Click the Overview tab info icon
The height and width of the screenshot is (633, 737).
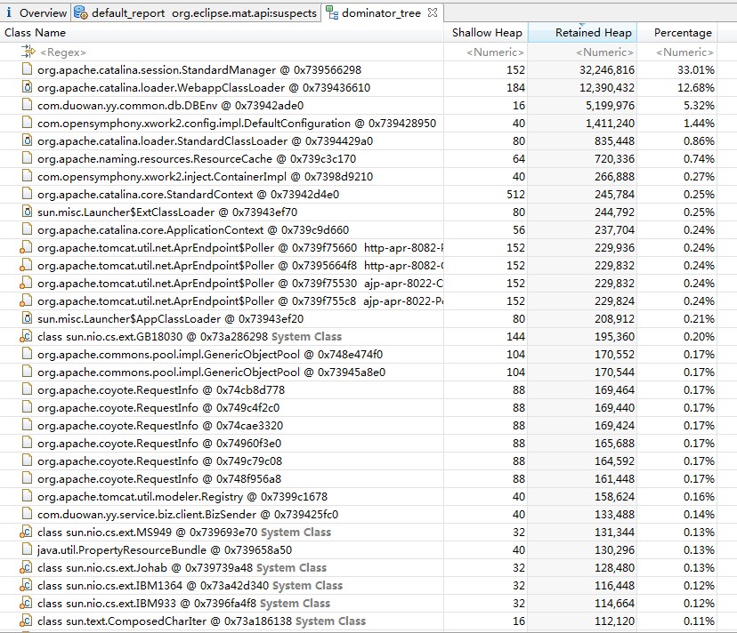point(9,12)
